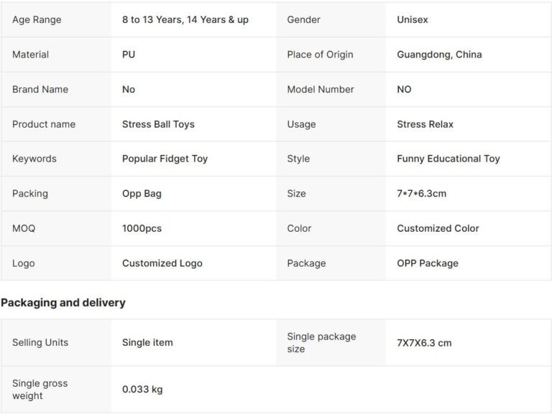
Task: Click the 'Age Range' attribute label
Action: click(37, 19)
